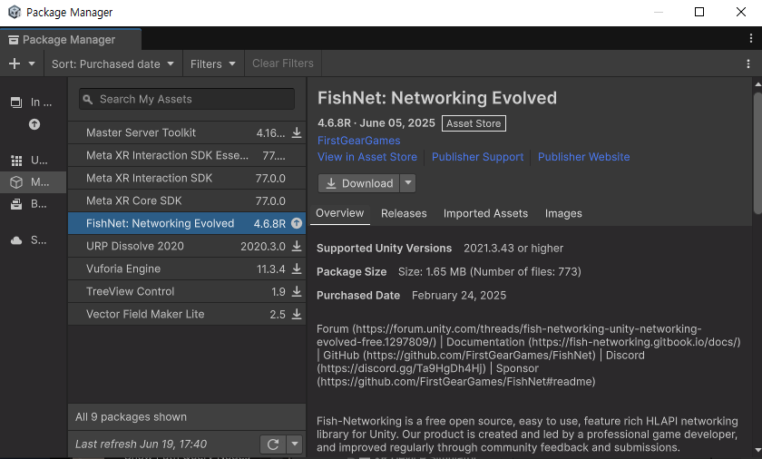762x459 pixels.
Task: Select Vuforia Engine package
Action: point(187,269)
